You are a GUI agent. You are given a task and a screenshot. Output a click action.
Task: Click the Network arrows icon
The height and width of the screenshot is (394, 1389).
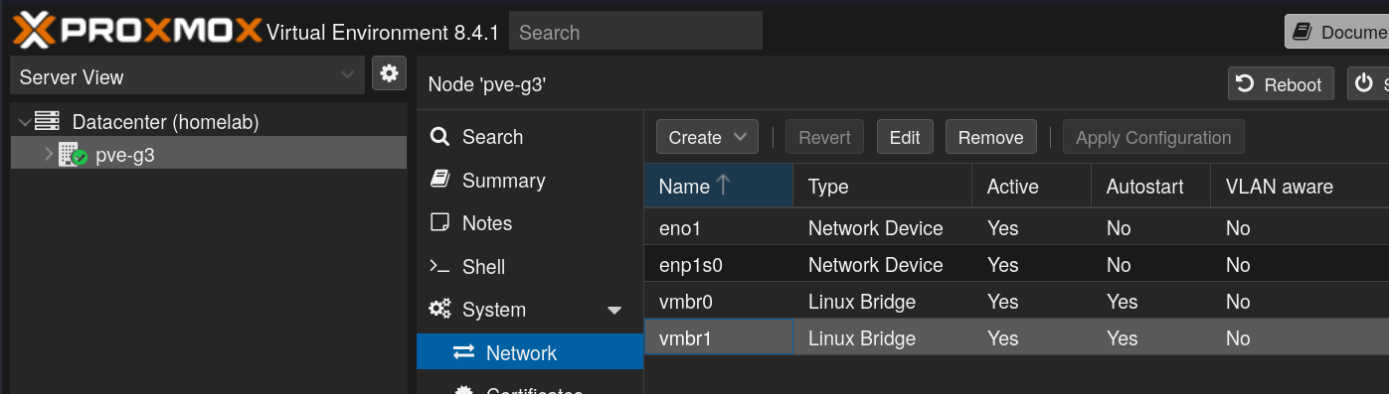click(463, 352)
